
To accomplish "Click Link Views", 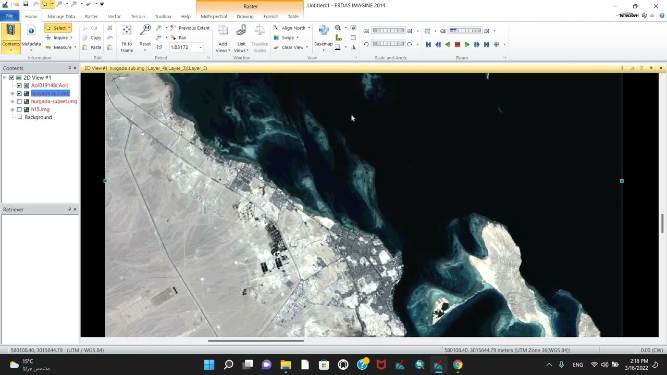I will click(x=241, y=39).
